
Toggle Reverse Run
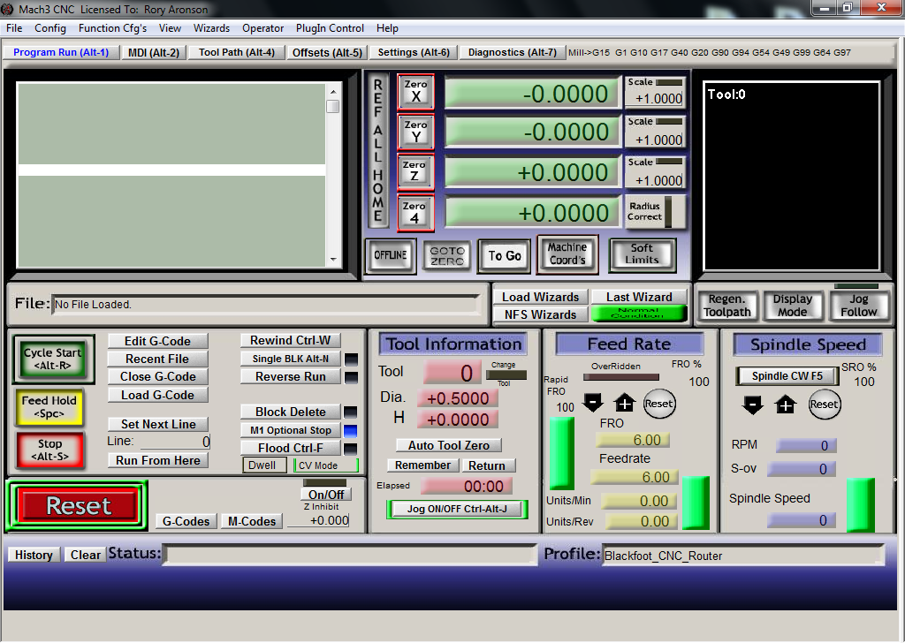(x=290, y=376)
